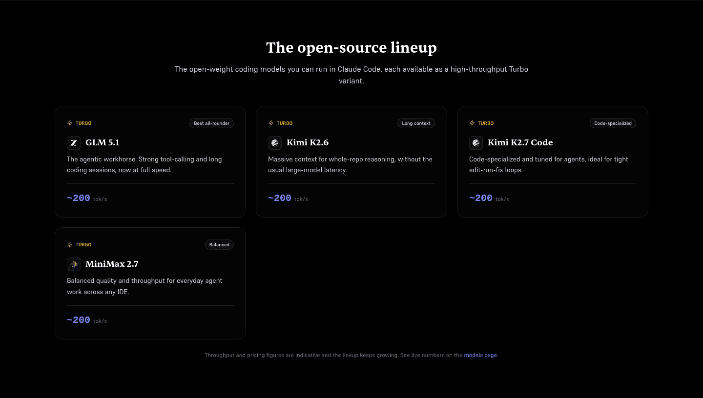Click the tok/s unit on MiniMax 2.7 card
Image resolution: width=703 pixels, height=398 pixels.
(100, 321)
